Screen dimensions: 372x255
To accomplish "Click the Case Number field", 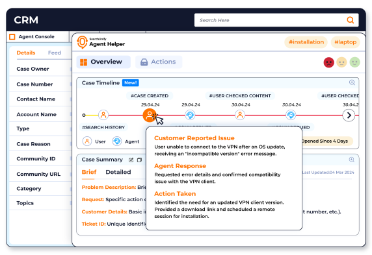I will point(40,84).
